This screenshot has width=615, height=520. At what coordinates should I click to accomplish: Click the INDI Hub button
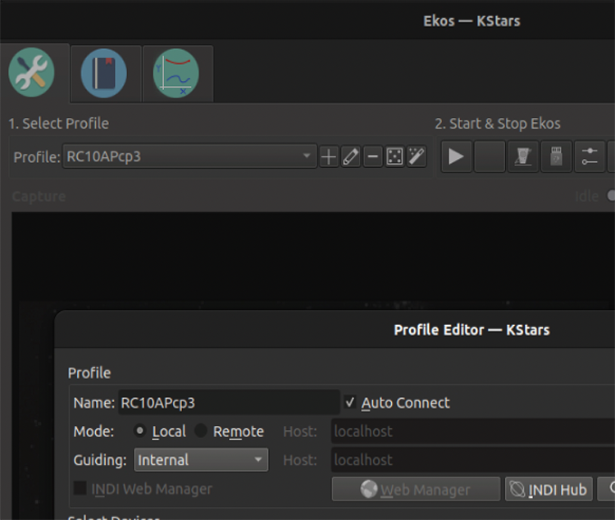(549, 490)
